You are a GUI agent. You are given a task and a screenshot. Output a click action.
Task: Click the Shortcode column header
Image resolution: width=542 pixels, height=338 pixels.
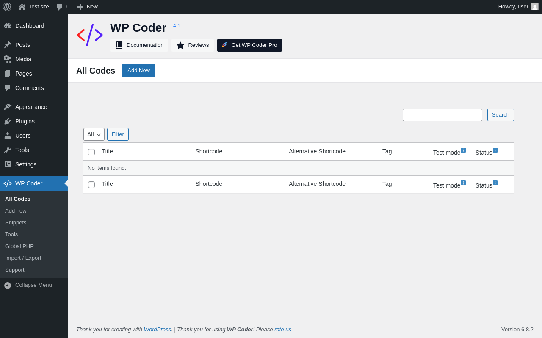(x=209, y=151)
